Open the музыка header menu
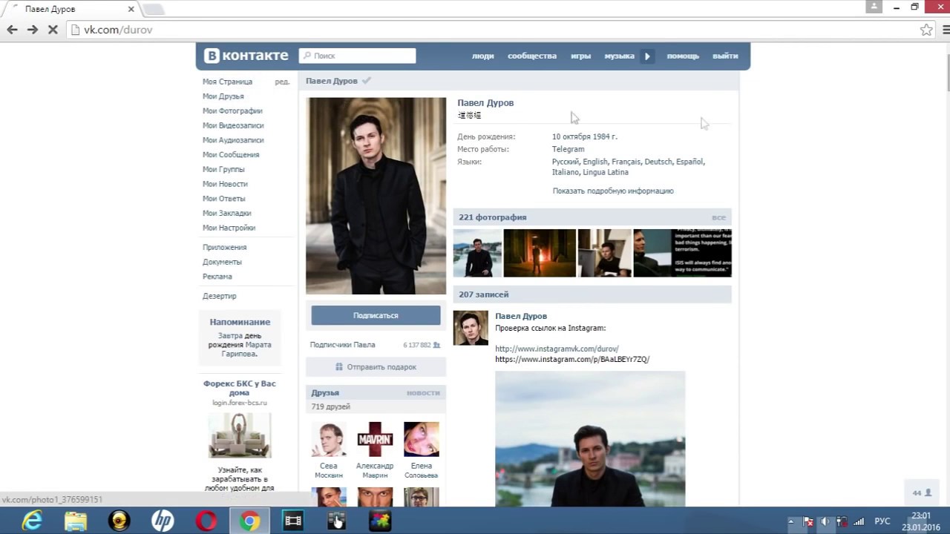The width and height of the screenshot is (950, 534). [x=619, y=56]
